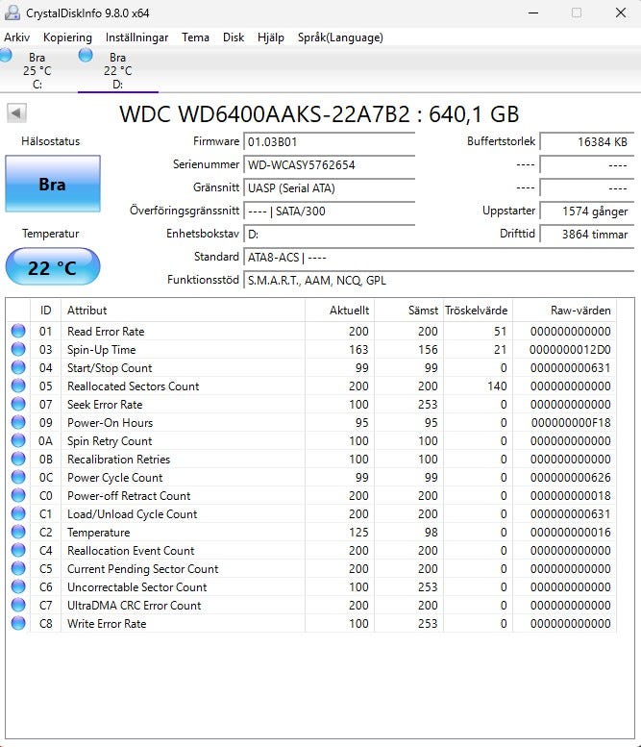Switch to disk C: tab
The image size is (641, 747).
coord(37,70)
